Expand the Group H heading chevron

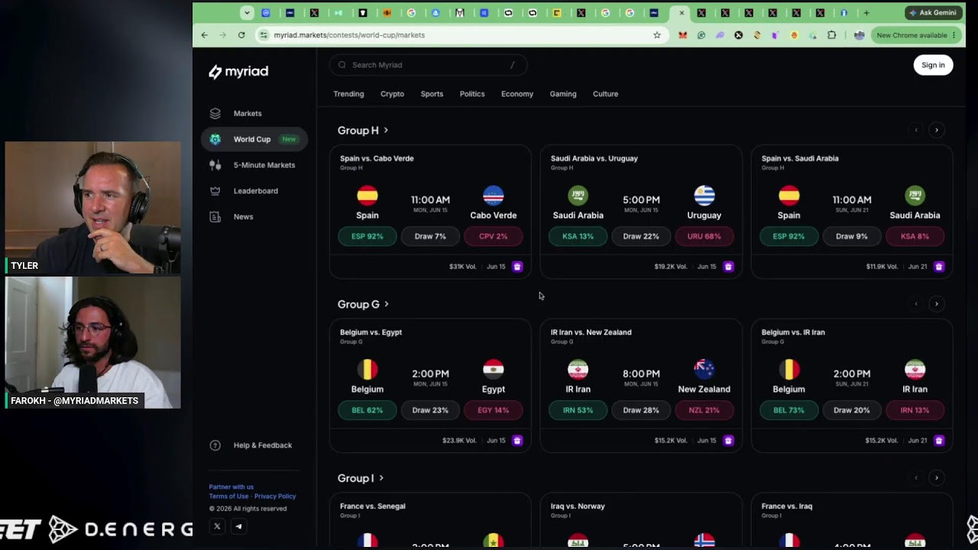pyautogui.click(x=386, y=131)
